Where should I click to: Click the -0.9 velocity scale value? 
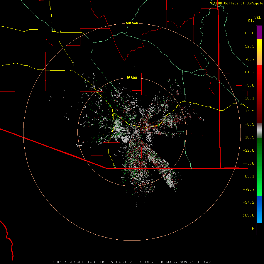pyautogui.click(x=250, y=124)
